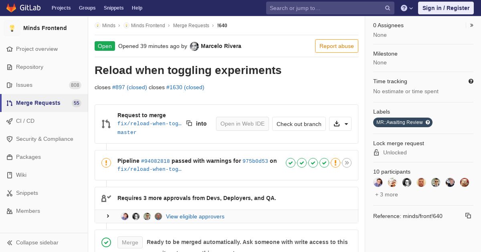Open the download dropdown button

[x=340, y=124]
